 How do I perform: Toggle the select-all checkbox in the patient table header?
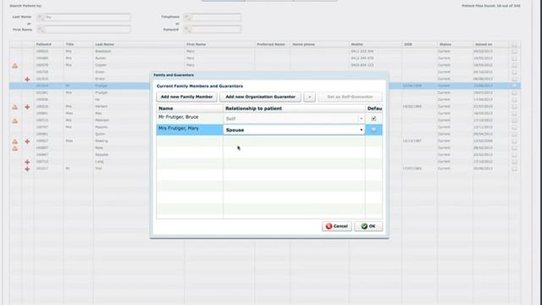click(x=514, y=45)
